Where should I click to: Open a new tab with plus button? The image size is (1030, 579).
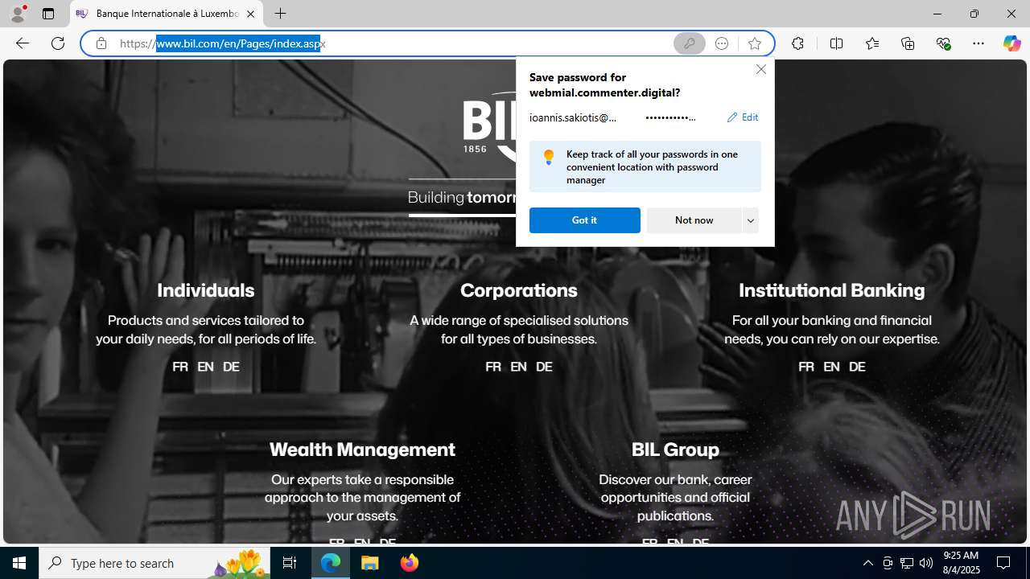coord(280,14)
